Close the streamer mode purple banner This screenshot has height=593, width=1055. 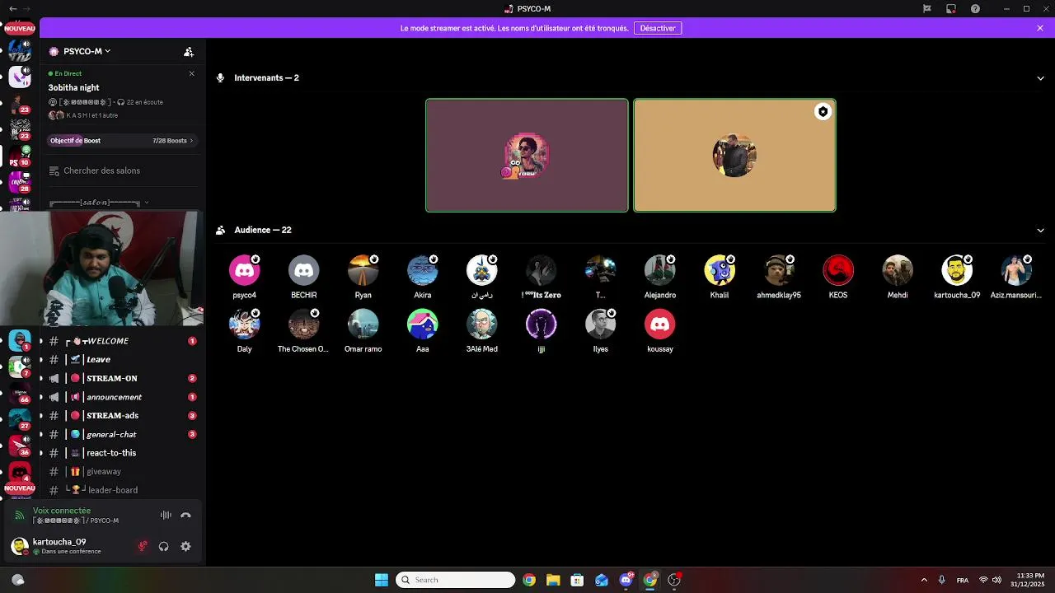pyautogui.click(x=1040, y=28)
